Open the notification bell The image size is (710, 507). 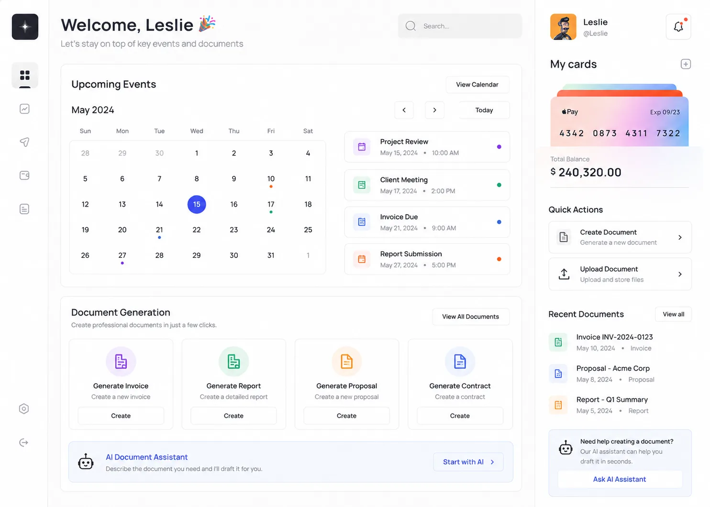(678, 27)
